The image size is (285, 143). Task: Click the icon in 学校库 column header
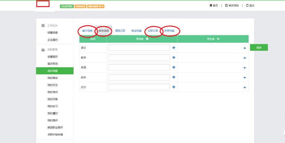pos(147,39)
